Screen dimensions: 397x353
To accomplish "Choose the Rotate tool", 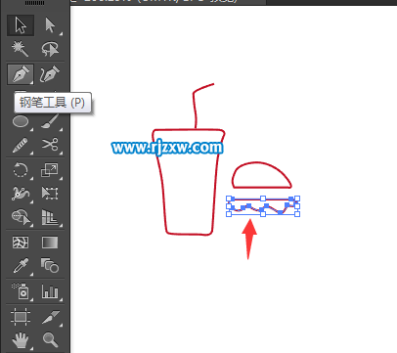I will point(21,170).
